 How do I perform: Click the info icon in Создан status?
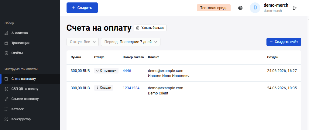coord(97,88)
